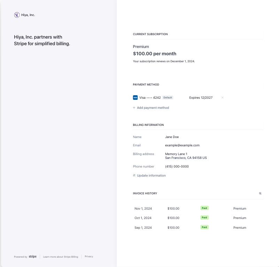The width and height of the screenshot is (279, 267).
Task: Open Learn more about Stripe Billing
Action: pos(61,256)
